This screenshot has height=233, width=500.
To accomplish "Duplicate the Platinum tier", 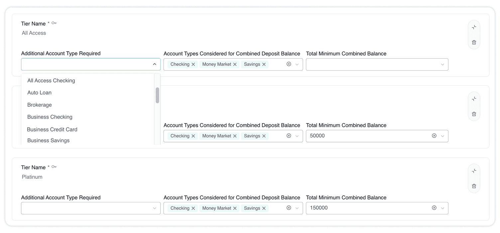I will [474, 170].
